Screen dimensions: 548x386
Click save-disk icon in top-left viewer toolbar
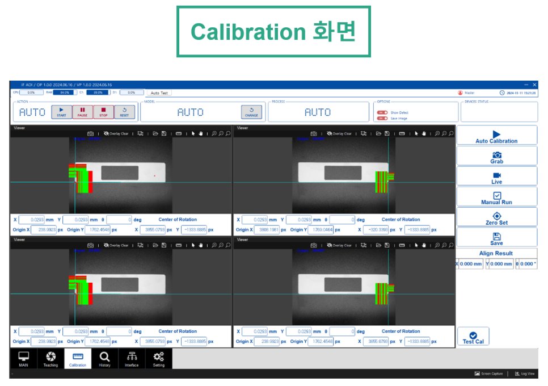coord(164,133)
